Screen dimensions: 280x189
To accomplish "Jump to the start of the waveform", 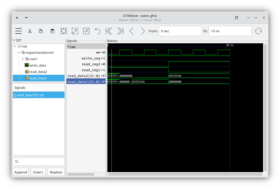I will pos(109,31).
